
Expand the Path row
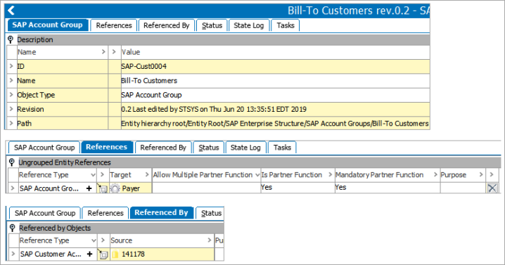click(11, 123)
